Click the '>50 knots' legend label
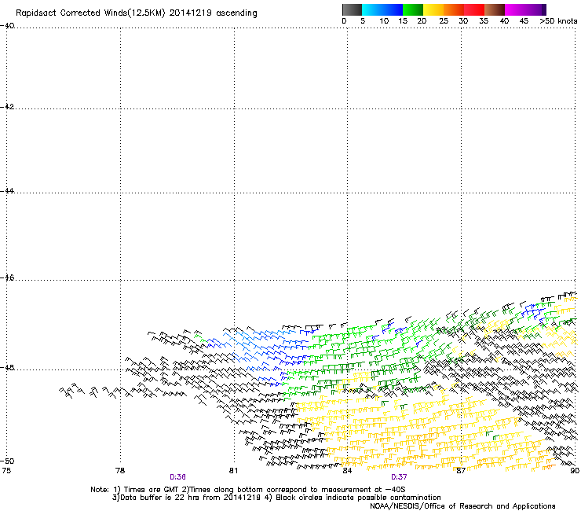 [558, 21]
